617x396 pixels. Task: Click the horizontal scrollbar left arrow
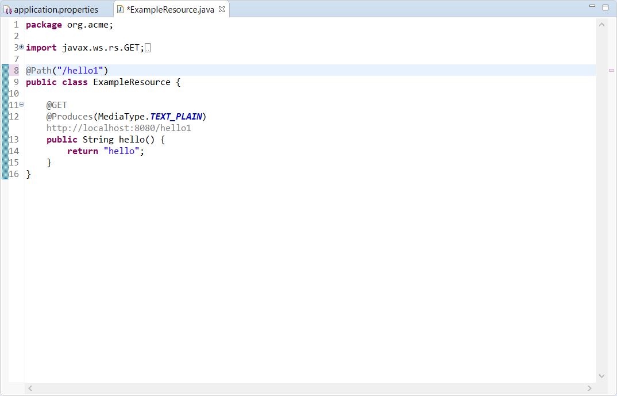(30, 389)
